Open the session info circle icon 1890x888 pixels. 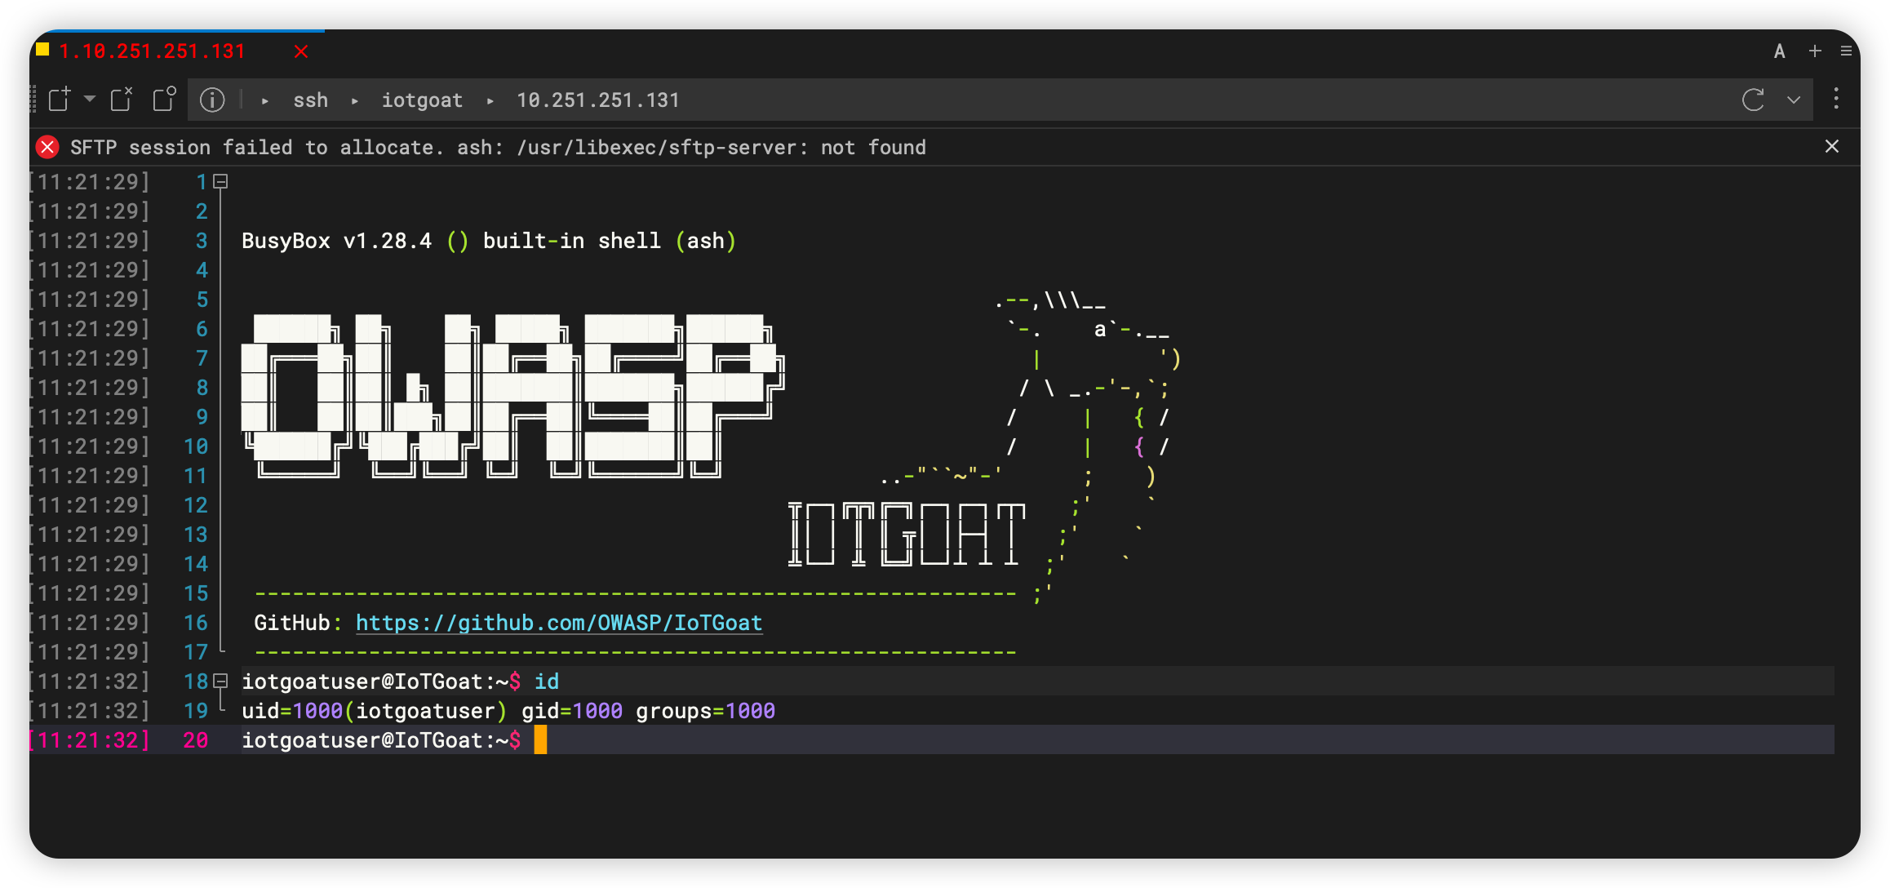click(x=212, y=100)
